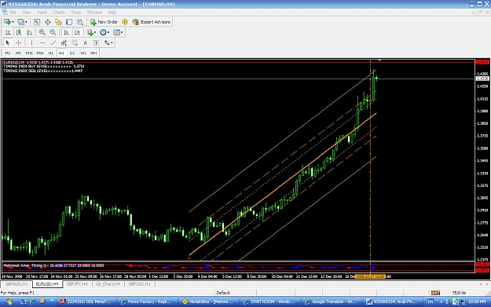The height and width of the screenshot is (307, 491).
Task: Toggle chart shift from right border
Action: 77,32
